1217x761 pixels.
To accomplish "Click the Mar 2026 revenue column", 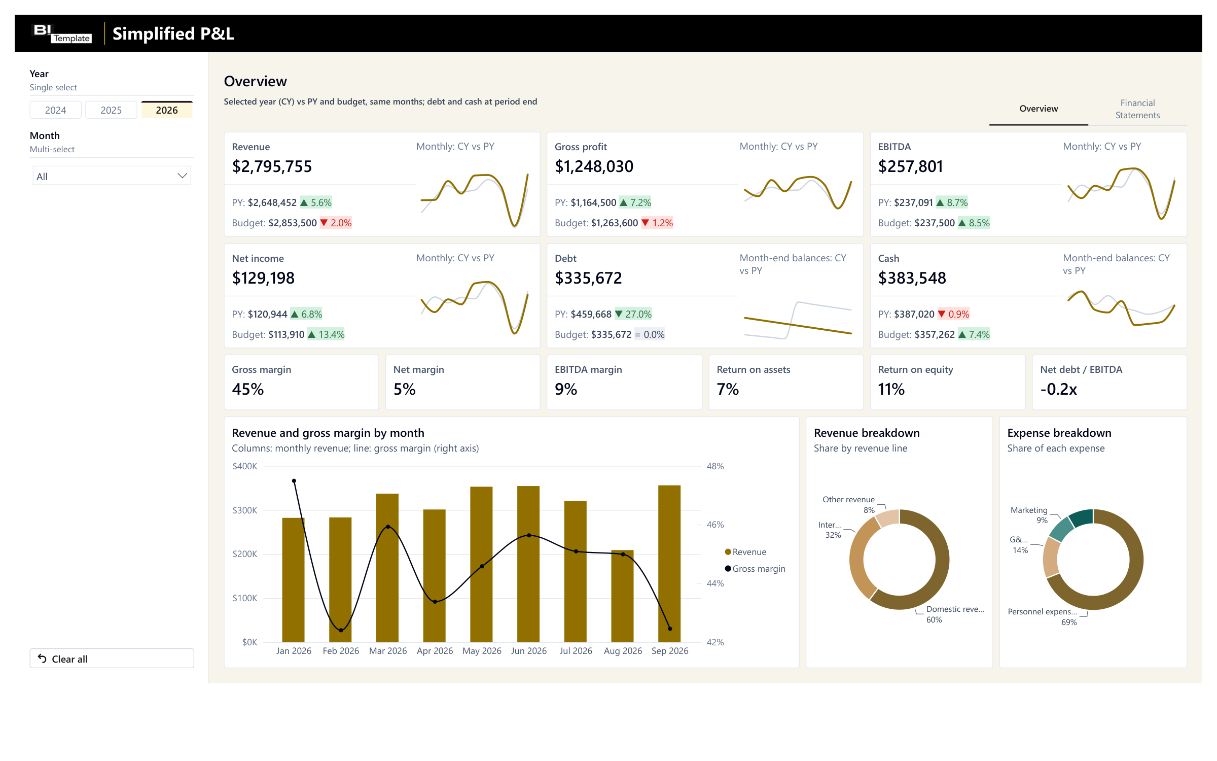I will tap(387, 568).
